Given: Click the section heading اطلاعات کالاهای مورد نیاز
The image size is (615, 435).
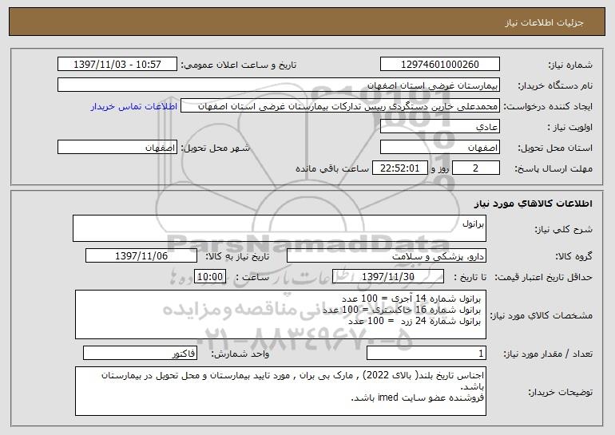Looking at the screenshot, I should pos(533,204).
